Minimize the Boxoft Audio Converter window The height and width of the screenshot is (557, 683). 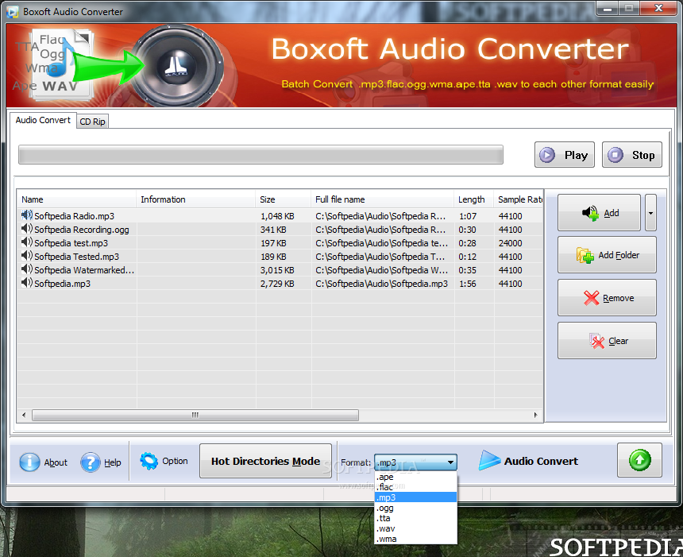[608, 8]
